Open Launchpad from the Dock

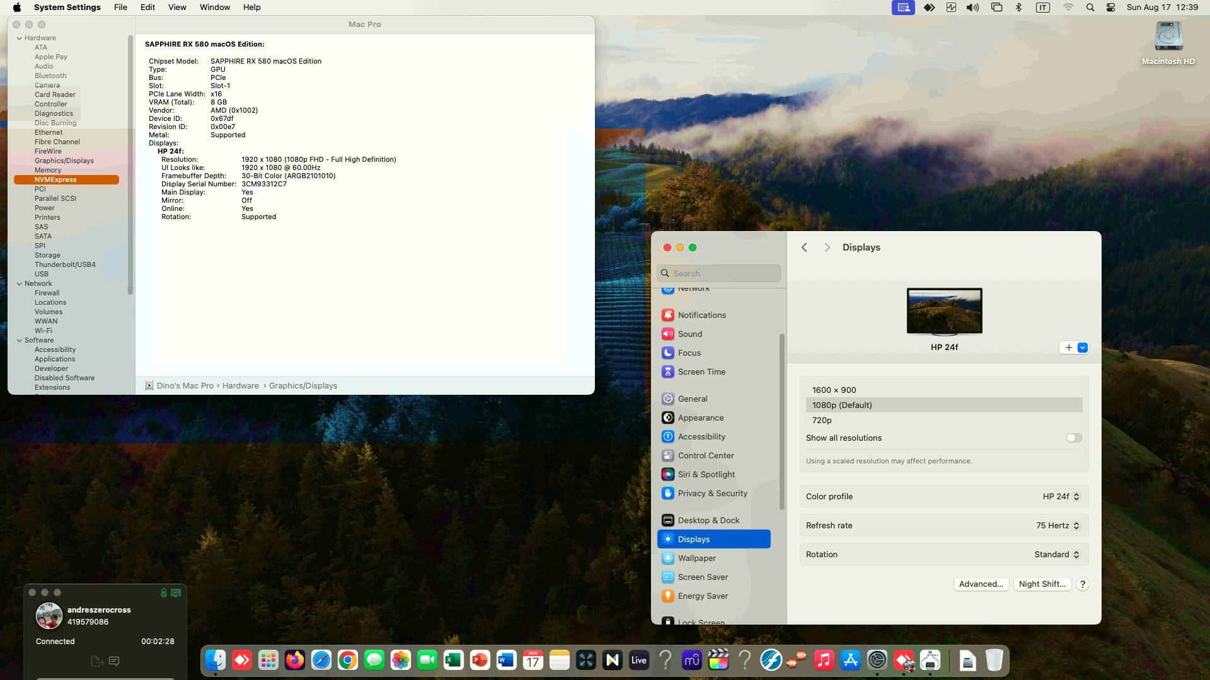tap(268, 660)
